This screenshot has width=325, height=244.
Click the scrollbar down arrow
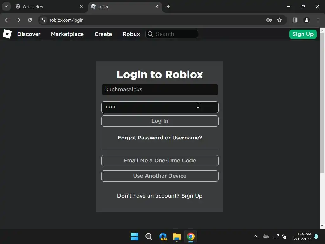click(322, 226)
